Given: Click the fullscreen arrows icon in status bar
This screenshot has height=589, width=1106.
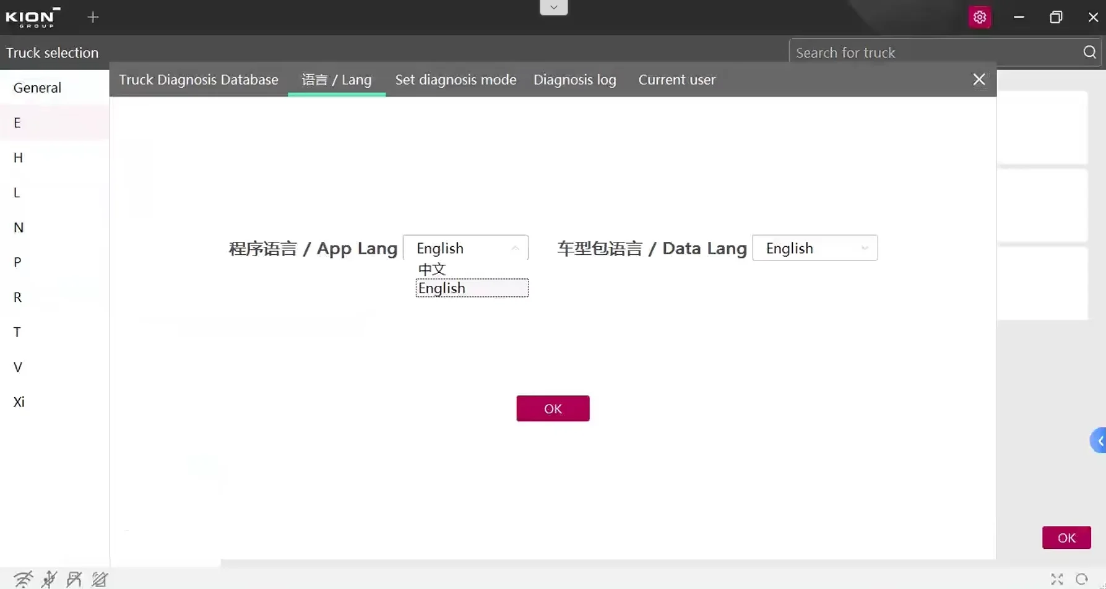Looking at the screenshot, I should coord(1057,579).
